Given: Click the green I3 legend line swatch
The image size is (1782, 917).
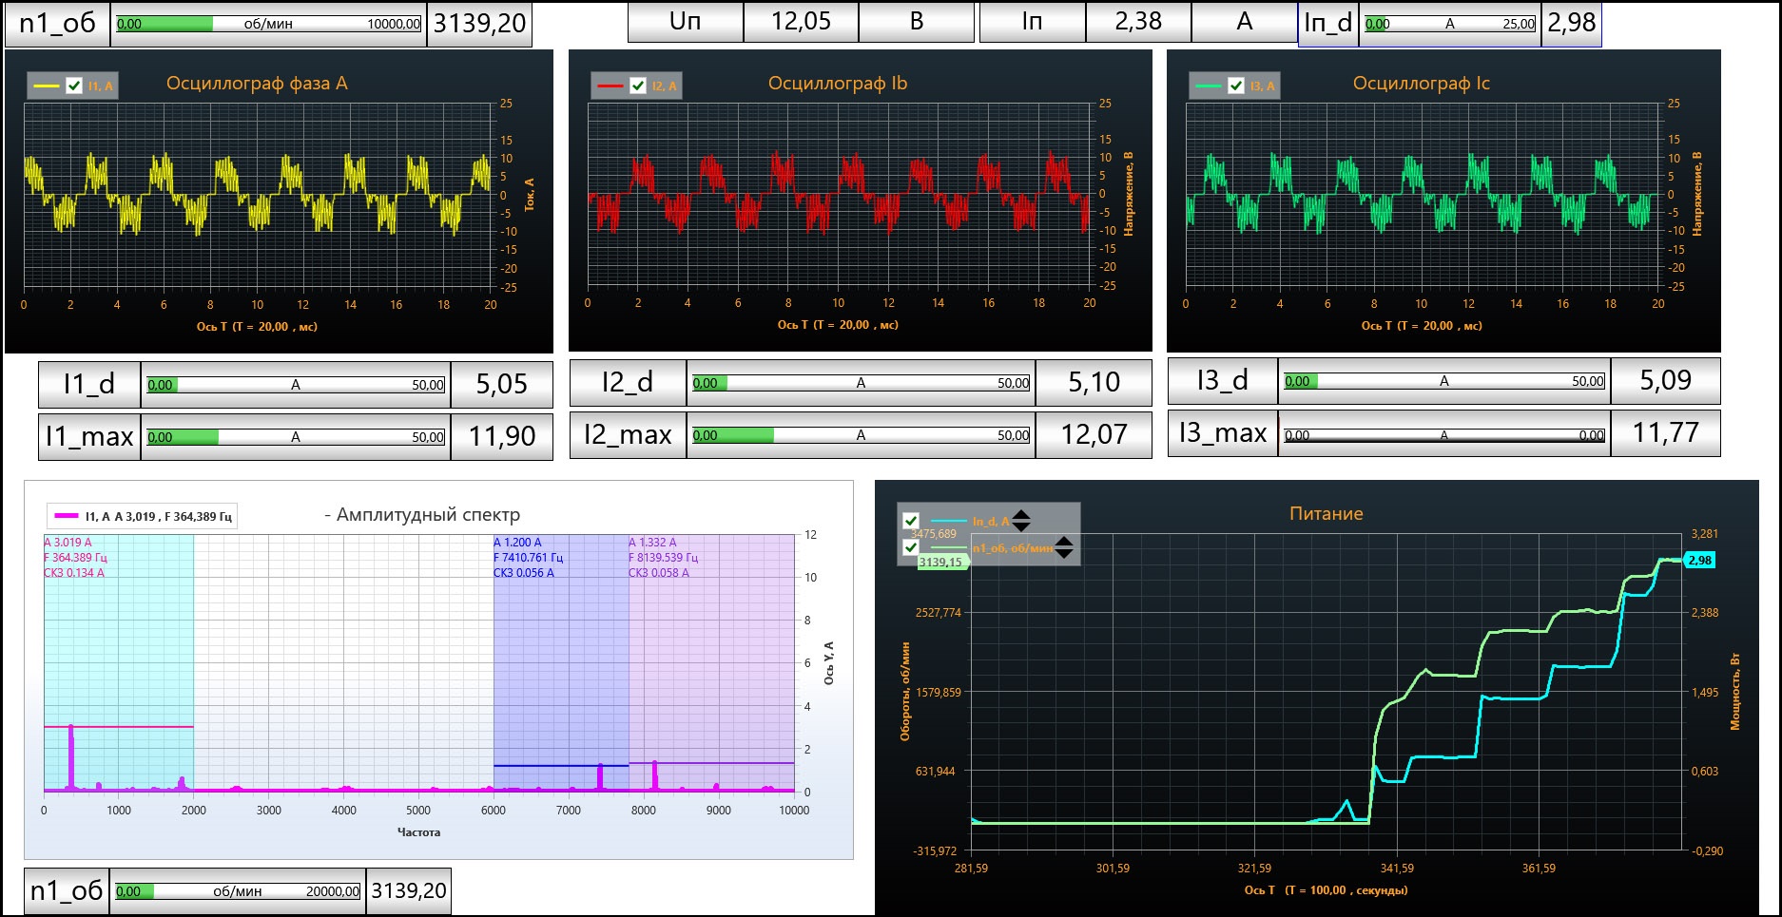Looking at the screenshot, I should tap(1209, 86).
